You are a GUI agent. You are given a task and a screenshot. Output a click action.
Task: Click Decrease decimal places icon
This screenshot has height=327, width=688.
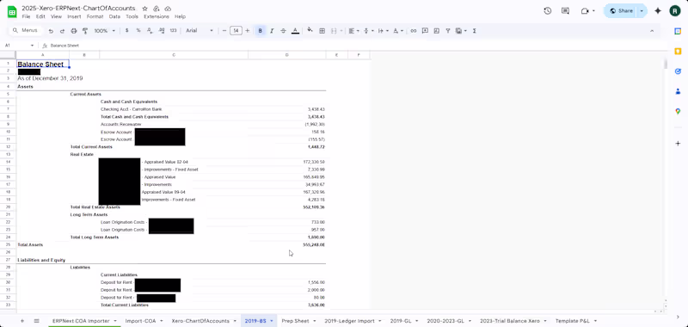[150, 31]
